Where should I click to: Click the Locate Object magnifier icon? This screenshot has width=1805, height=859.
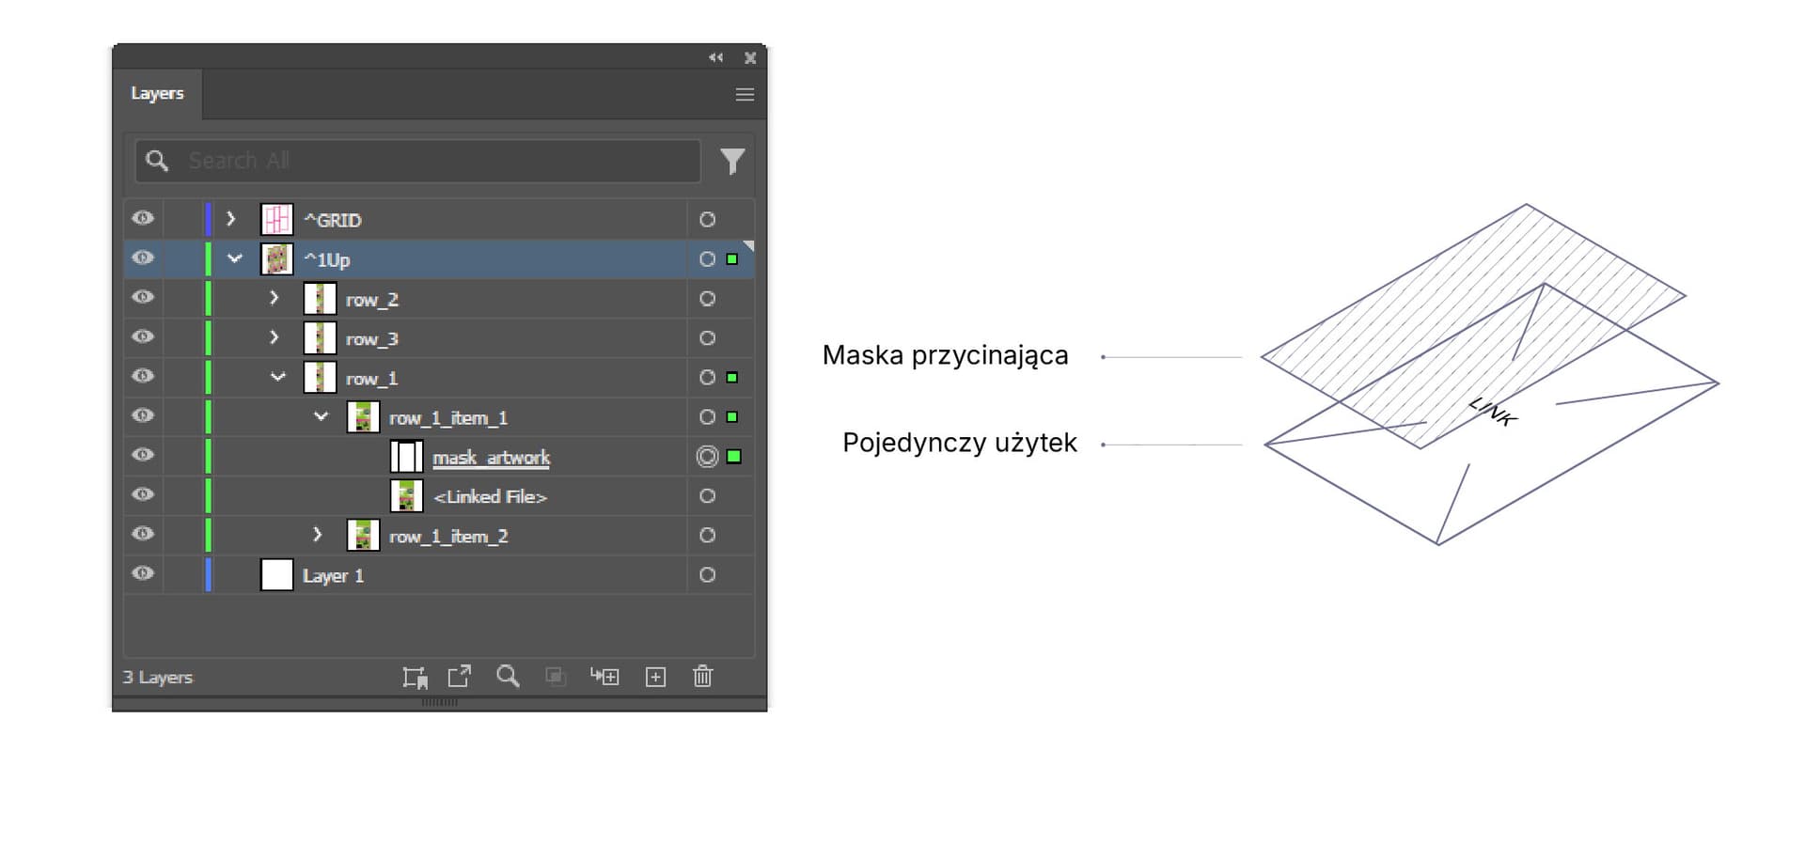pyautogui.click(x=508, y=677)
